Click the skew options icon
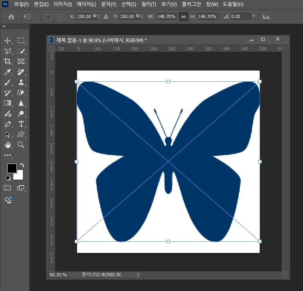This screenshot has width=303, height=291. pos(266,17)
